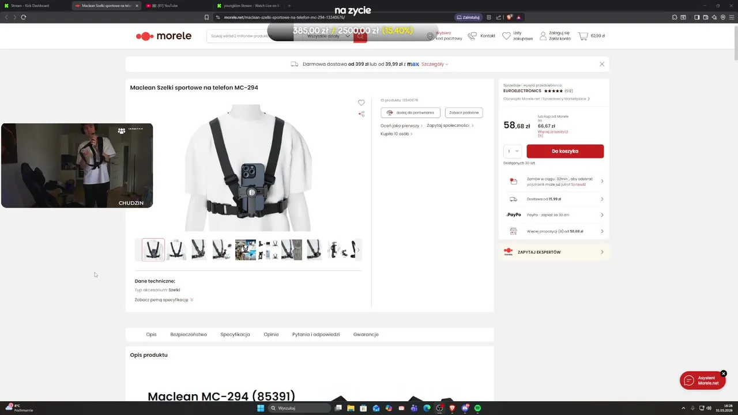This screenshot has width=738, height=415.
Task: Expand Więcej propozycji od 58,68 zł row
Action: pos(554,231)
